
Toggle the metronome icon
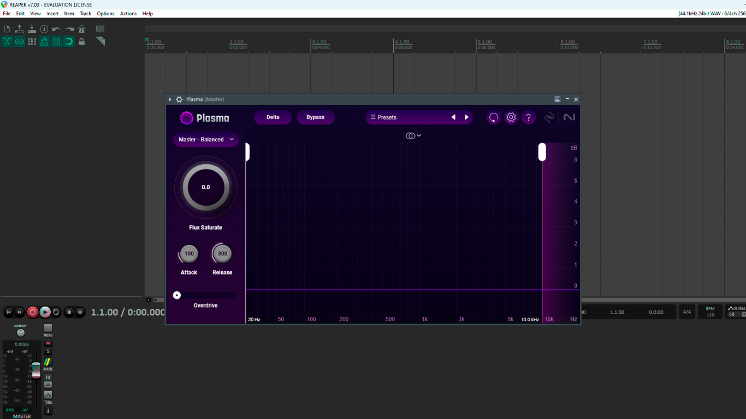coord(82,29)
